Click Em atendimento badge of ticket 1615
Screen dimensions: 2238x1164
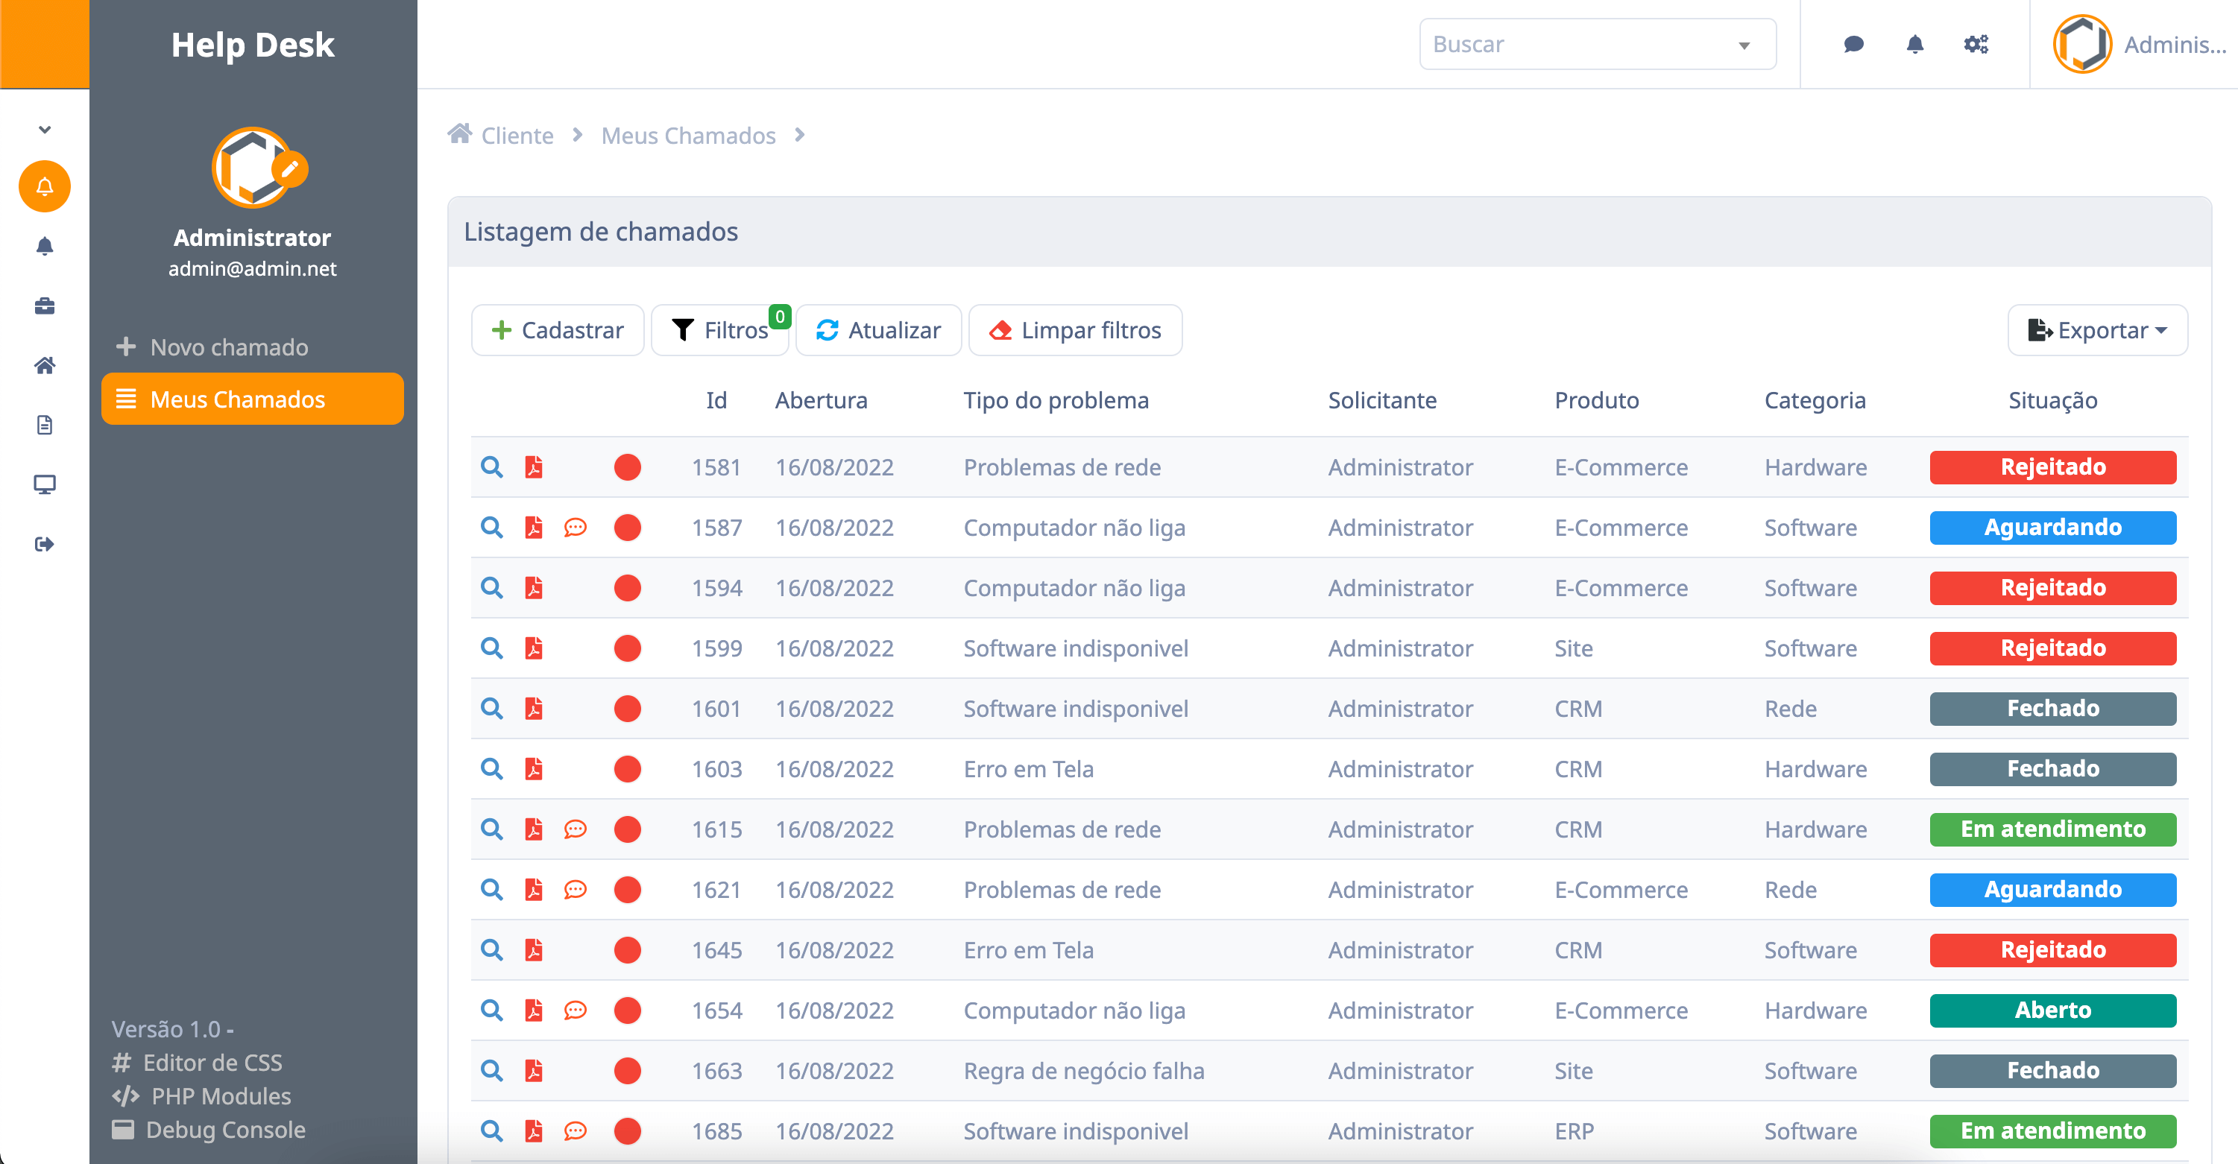click(x=2052, y=829)
